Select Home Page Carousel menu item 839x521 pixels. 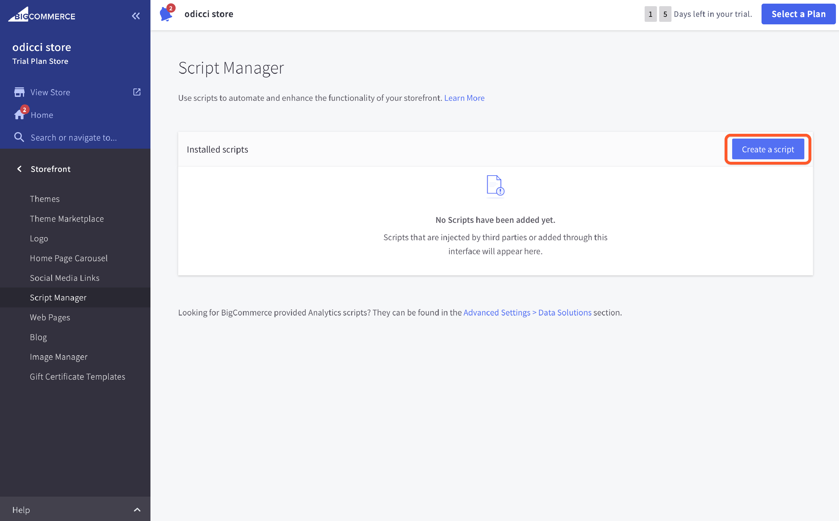tap(69, 258)
